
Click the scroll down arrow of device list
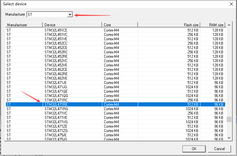click(x=229, y=138)
